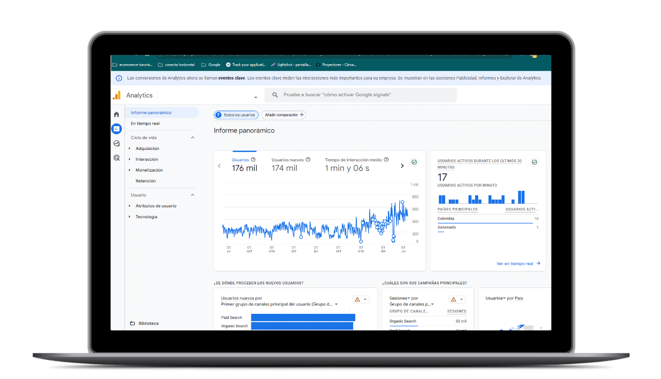The width and height of the screenshot is (661, 379).
Task: Open warning dropdown on new users card
Action: tap(360, 299)
